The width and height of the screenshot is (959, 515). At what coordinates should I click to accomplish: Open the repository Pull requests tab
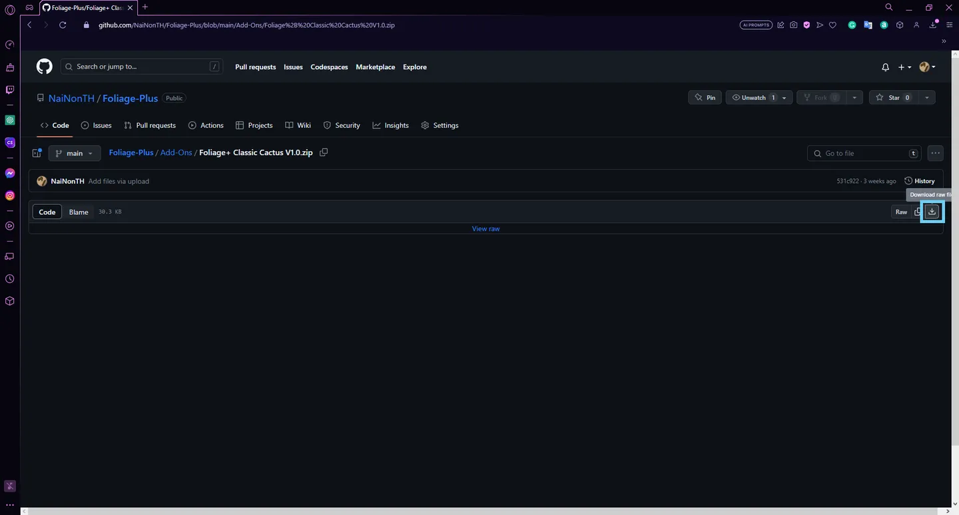[x=150, y=125]
